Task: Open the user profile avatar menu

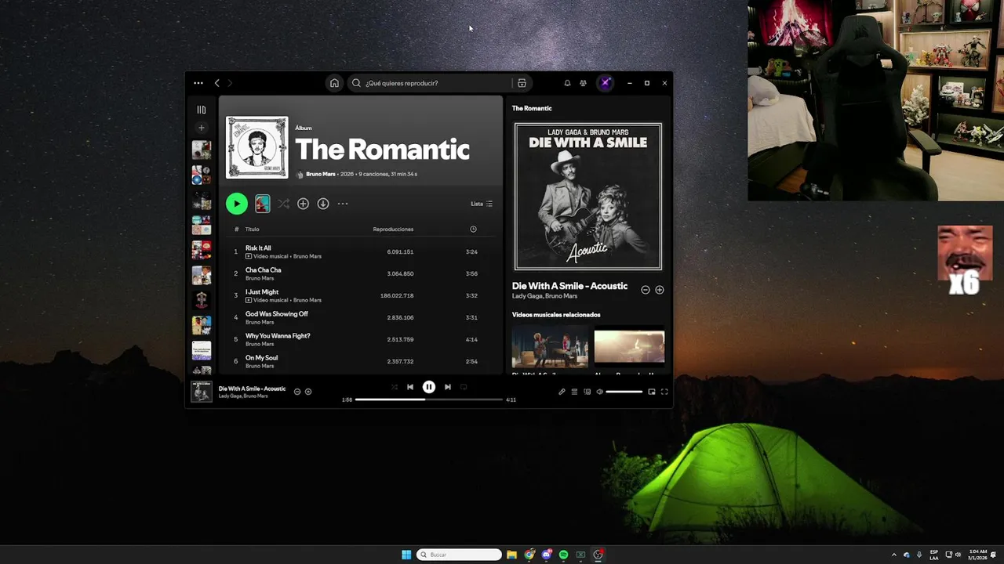Action: pyautogui.click(x=605, y=83)
